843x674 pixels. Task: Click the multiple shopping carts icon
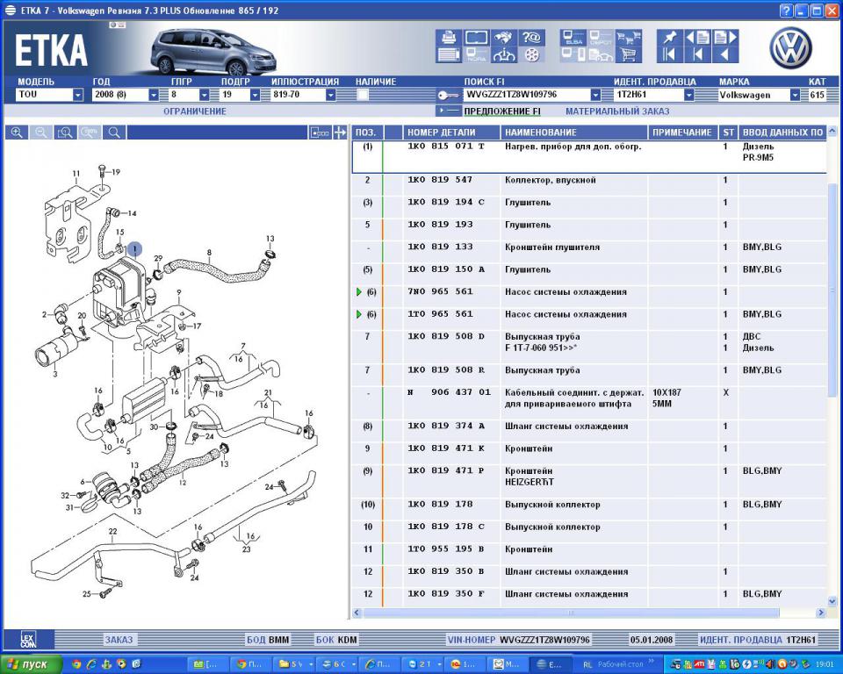(x=629, y=38)
